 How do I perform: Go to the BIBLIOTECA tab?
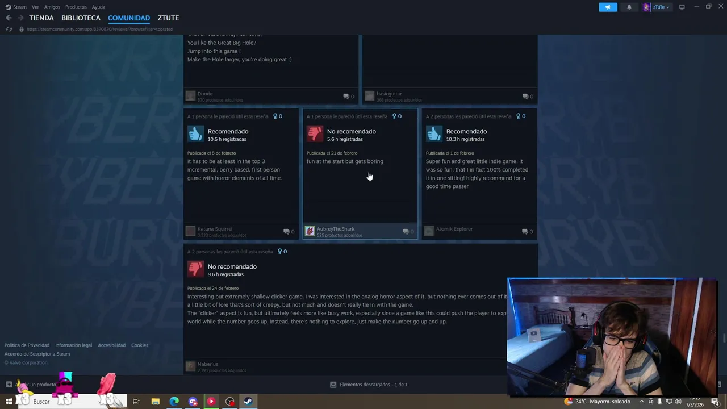click(81, 18)
